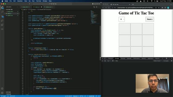Screen dimensions: 173x97
Task: Switch to the Sources tab in DevTools
Action: tap(123, 58)
